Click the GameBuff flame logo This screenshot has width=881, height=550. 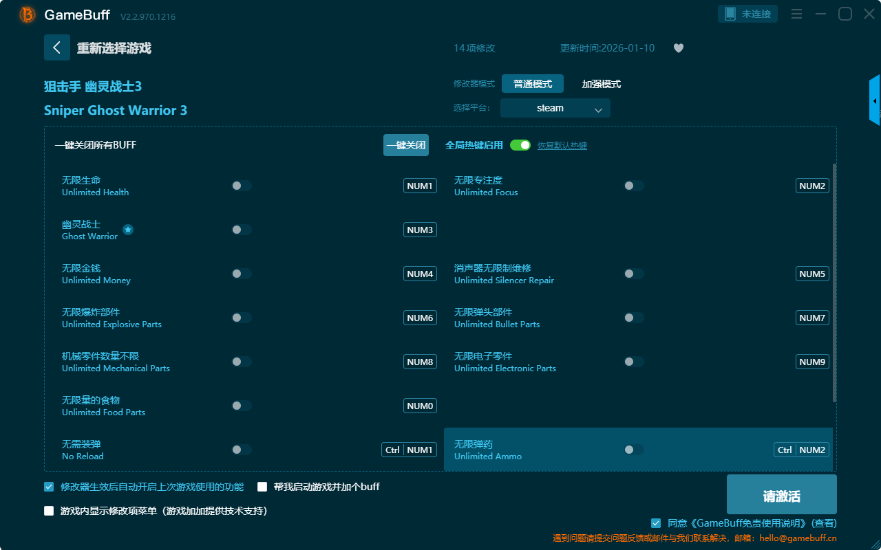(x=28, y=14)
